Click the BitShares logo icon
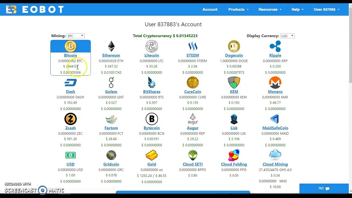The width and height of the screenshot is (352, 198). point(152,82)
